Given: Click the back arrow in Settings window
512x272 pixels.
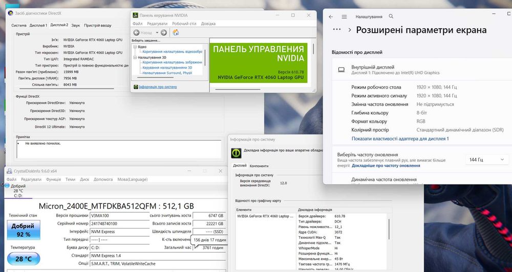Looking at the screenshot, I should tap(331, 17).
